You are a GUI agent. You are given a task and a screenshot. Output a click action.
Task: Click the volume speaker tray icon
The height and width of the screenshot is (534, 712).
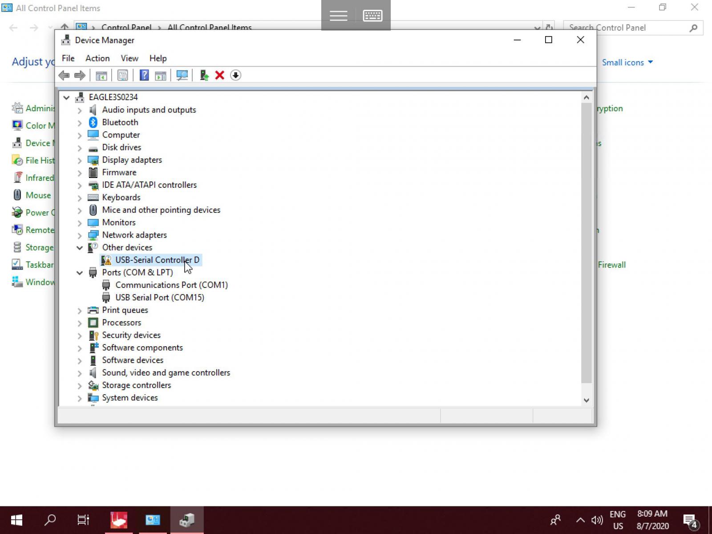[597, 520]
